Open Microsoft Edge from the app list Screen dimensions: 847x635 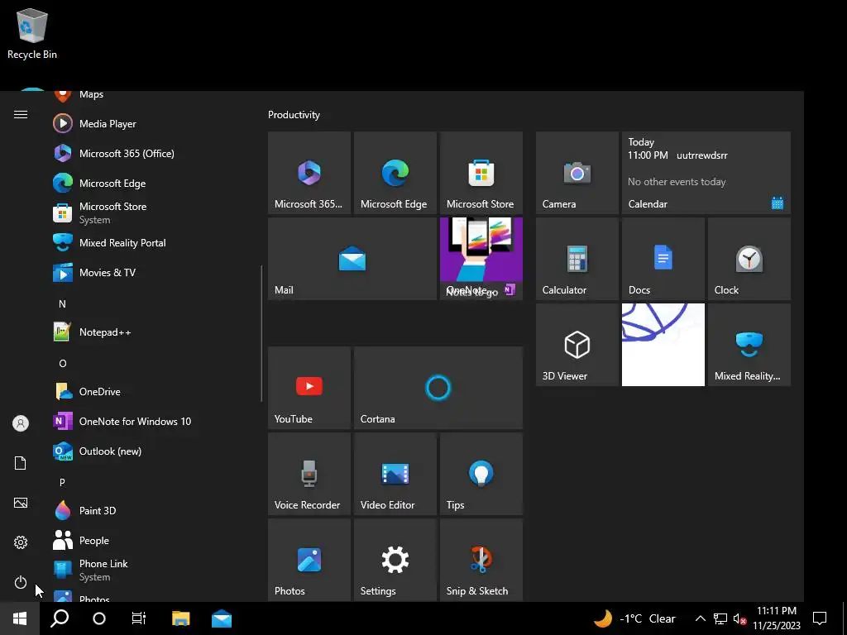[151, 183]
